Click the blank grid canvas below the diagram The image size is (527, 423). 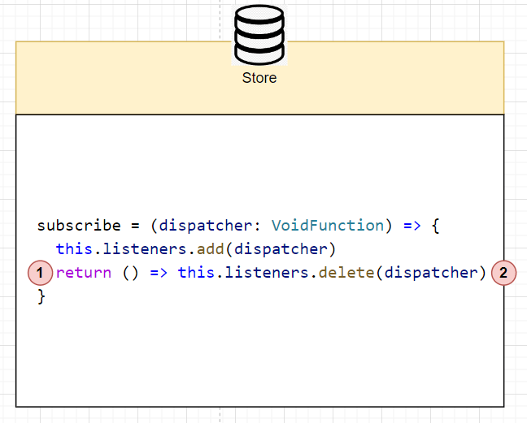point(259,415)
